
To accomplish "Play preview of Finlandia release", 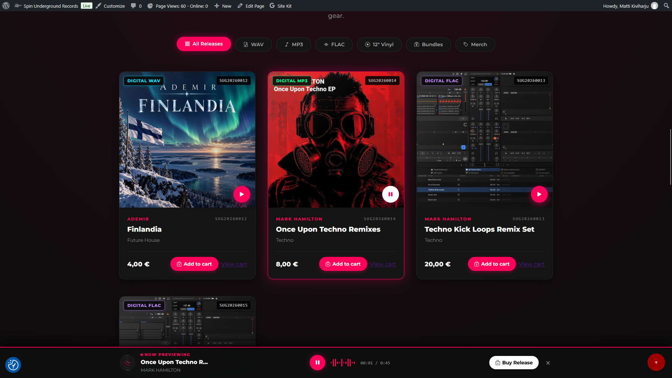I will 242,194.
